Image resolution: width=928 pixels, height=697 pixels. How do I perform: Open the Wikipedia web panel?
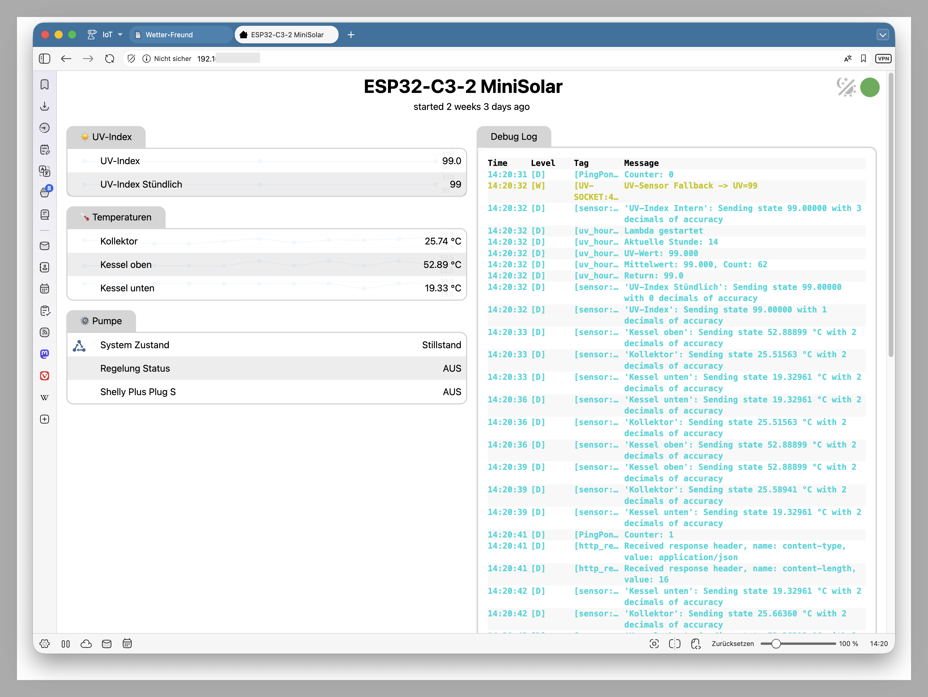tap(45, 397)
